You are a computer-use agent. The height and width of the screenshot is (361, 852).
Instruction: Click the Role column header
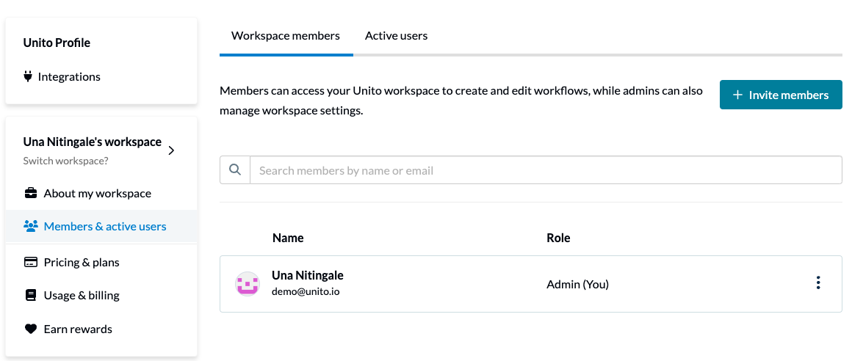[x=559, y=238]
